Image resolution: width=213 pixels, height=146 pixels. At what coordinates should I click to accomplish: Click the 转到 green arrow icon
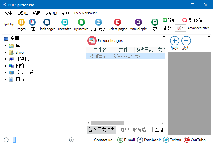(x=165, y=20)
